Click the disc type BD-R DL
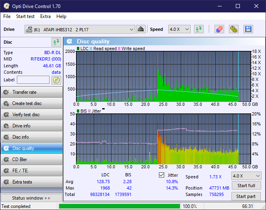 coord(52,52)
